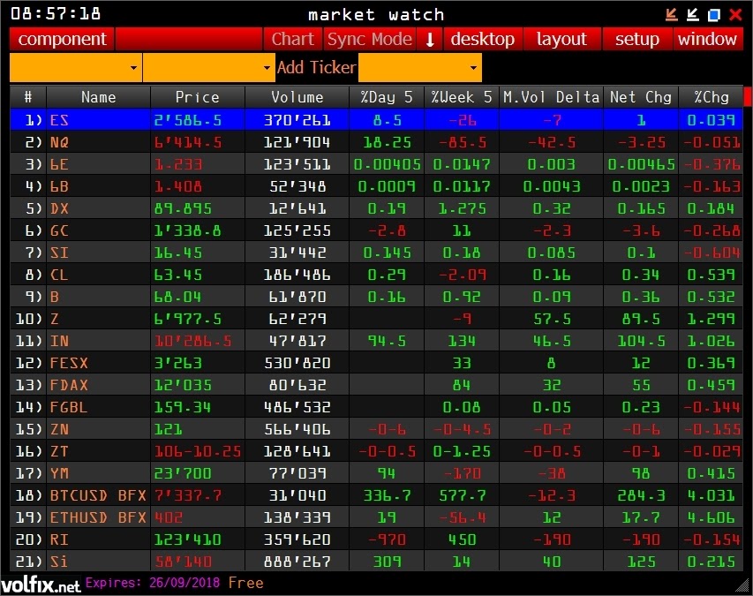Select the NQ ticker name

59,142
